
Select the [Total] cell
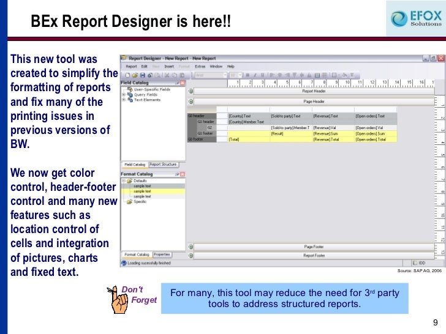tap(249, 139)
